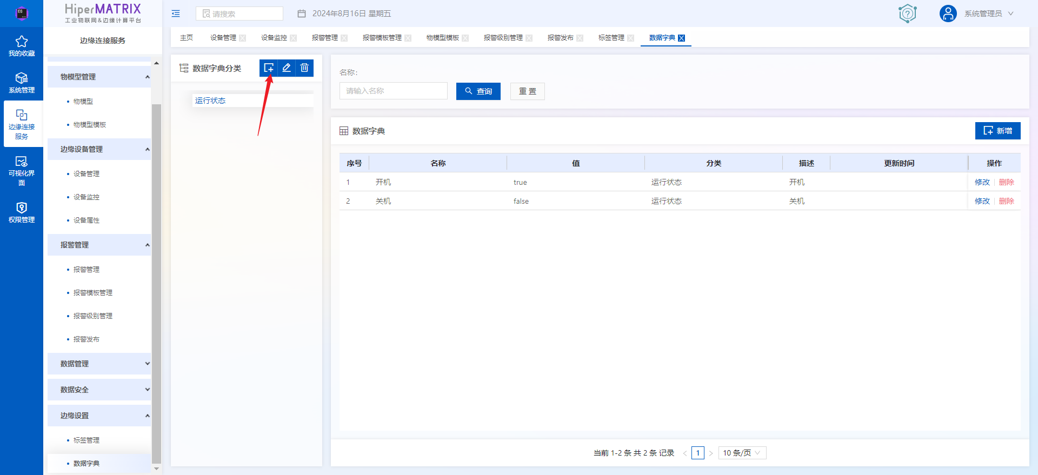Open the 系统管理员 user dropdown

(989, 14)
